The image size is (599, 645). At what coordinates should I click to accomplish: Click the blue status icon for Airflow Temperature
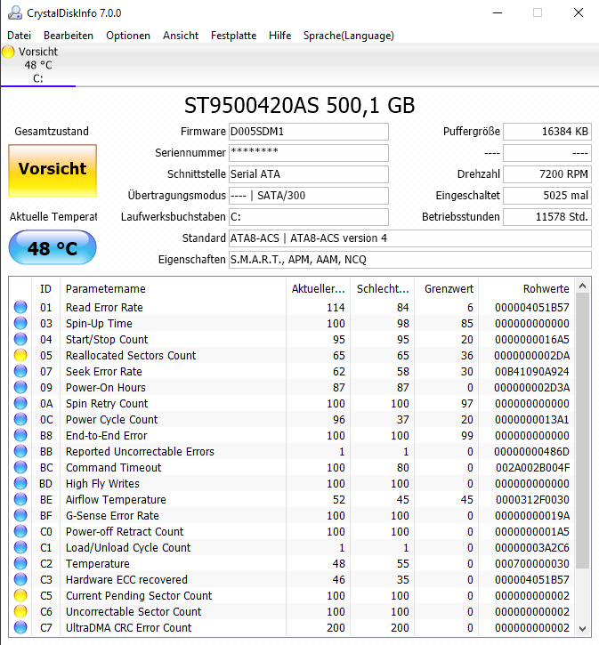coord(20,499)
